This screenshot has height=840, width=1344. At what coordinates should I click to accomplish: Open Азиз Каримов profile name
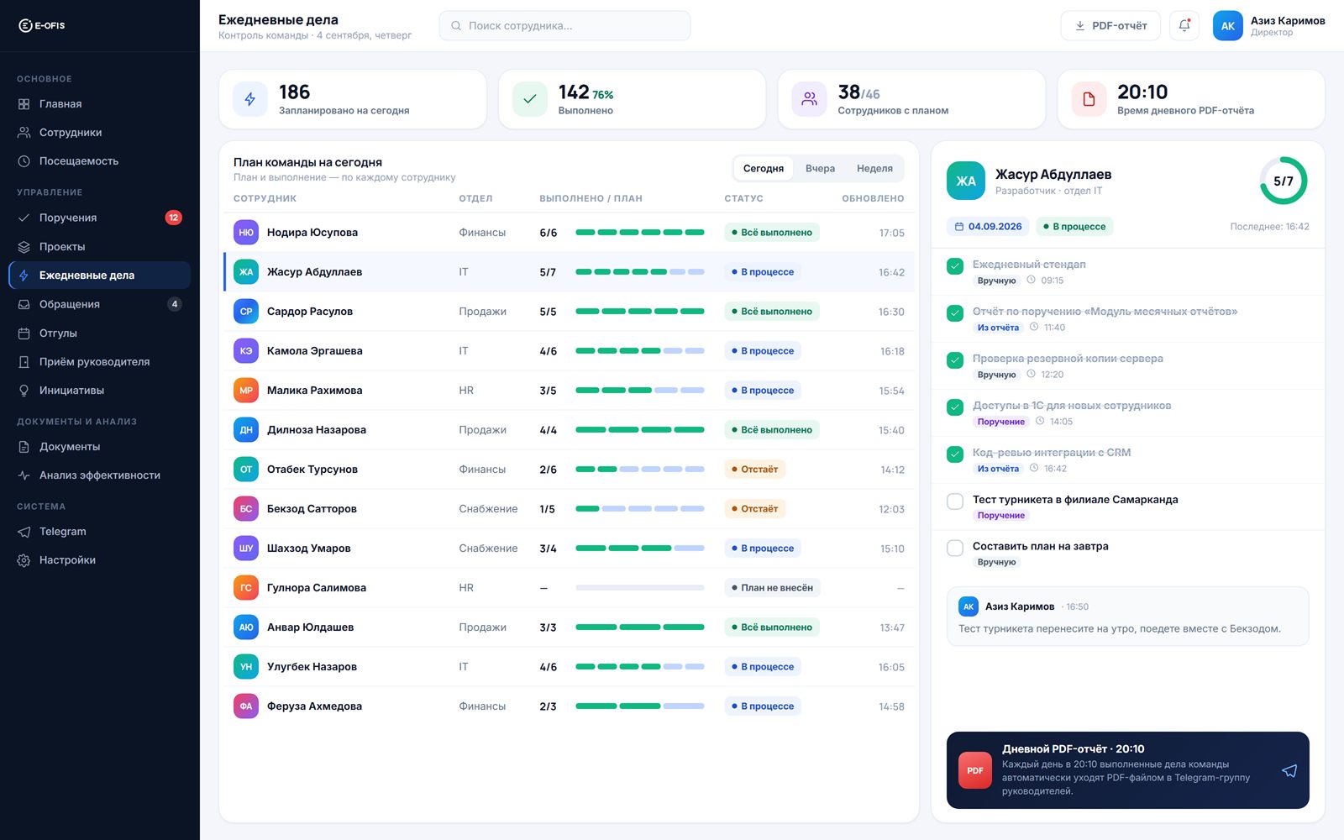pyautogui.click(x=1288, y=20)
